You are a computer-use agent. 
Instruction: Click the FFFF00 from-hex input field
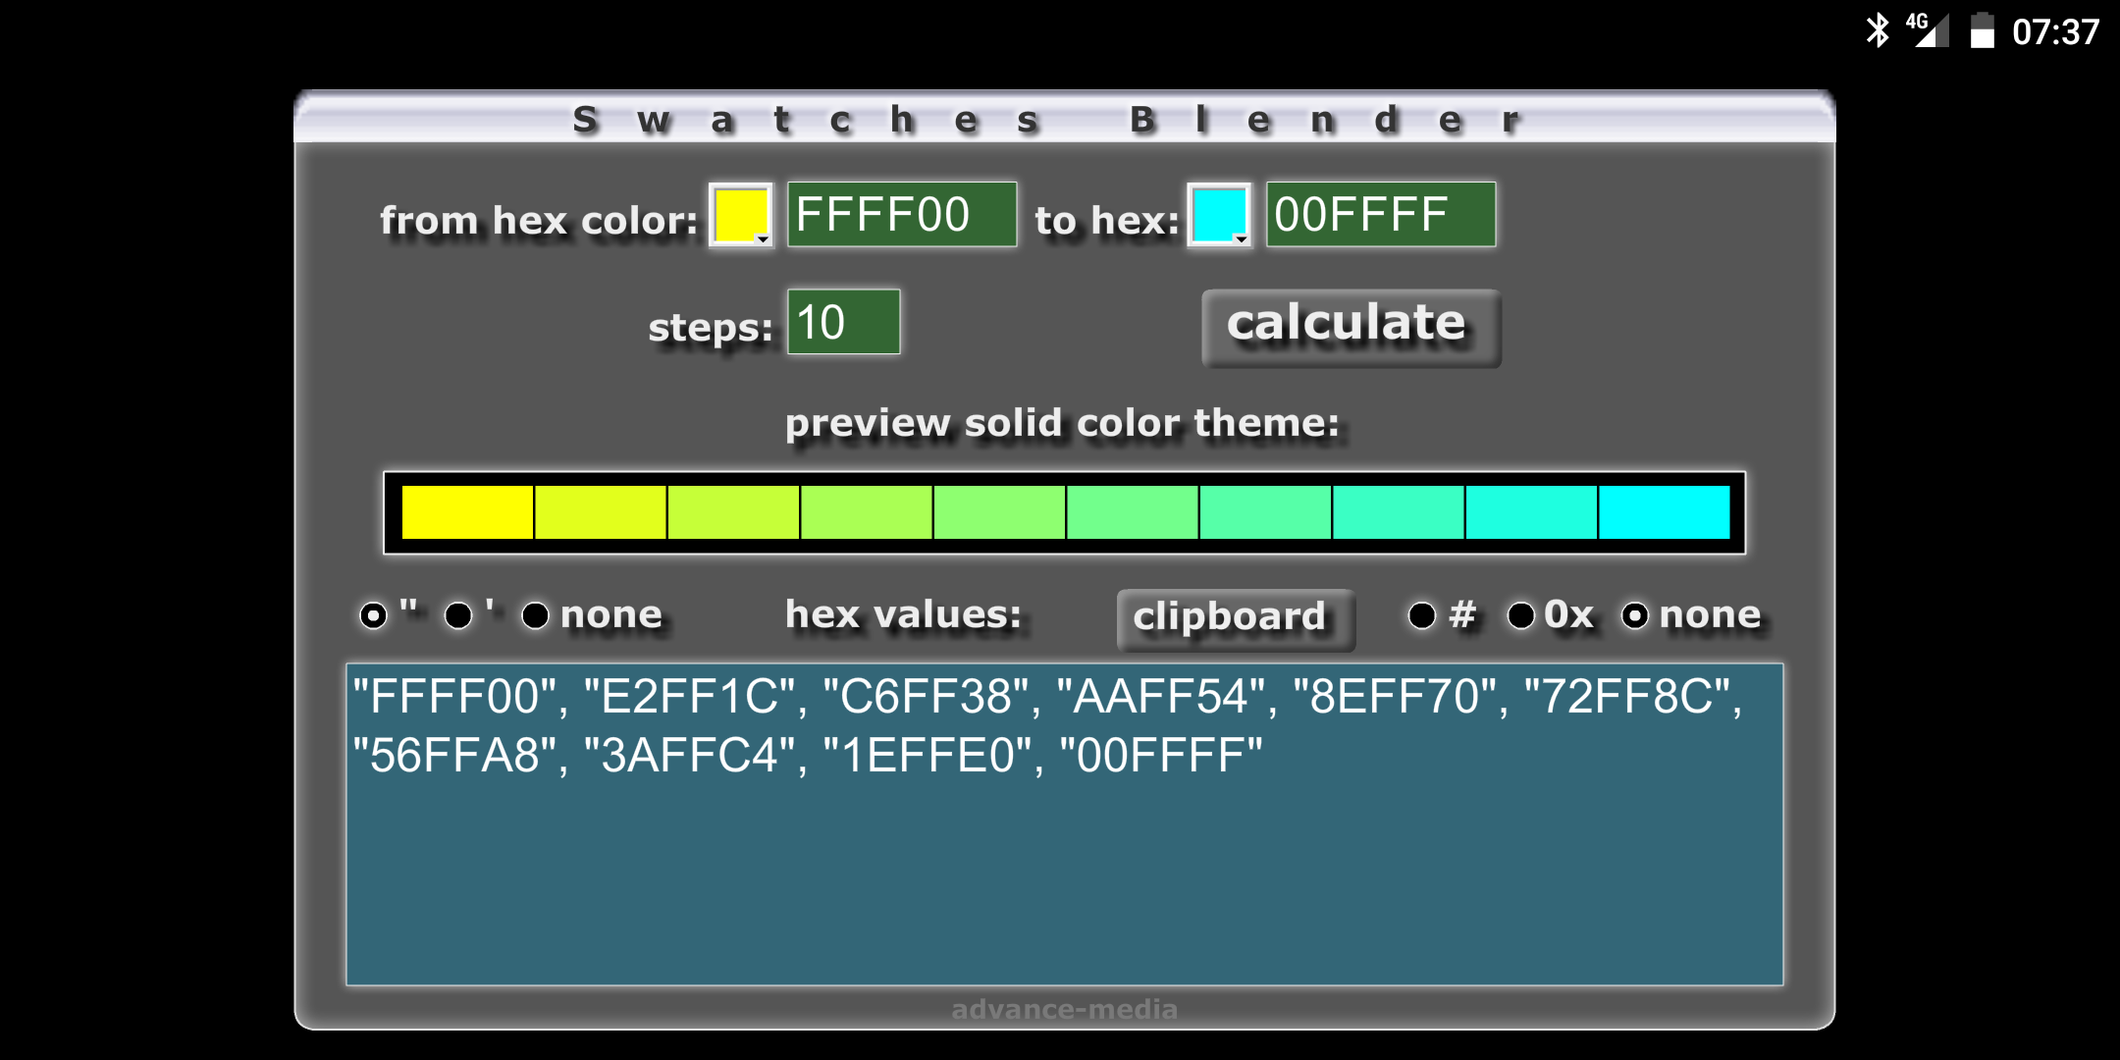[x=901, y=215]
